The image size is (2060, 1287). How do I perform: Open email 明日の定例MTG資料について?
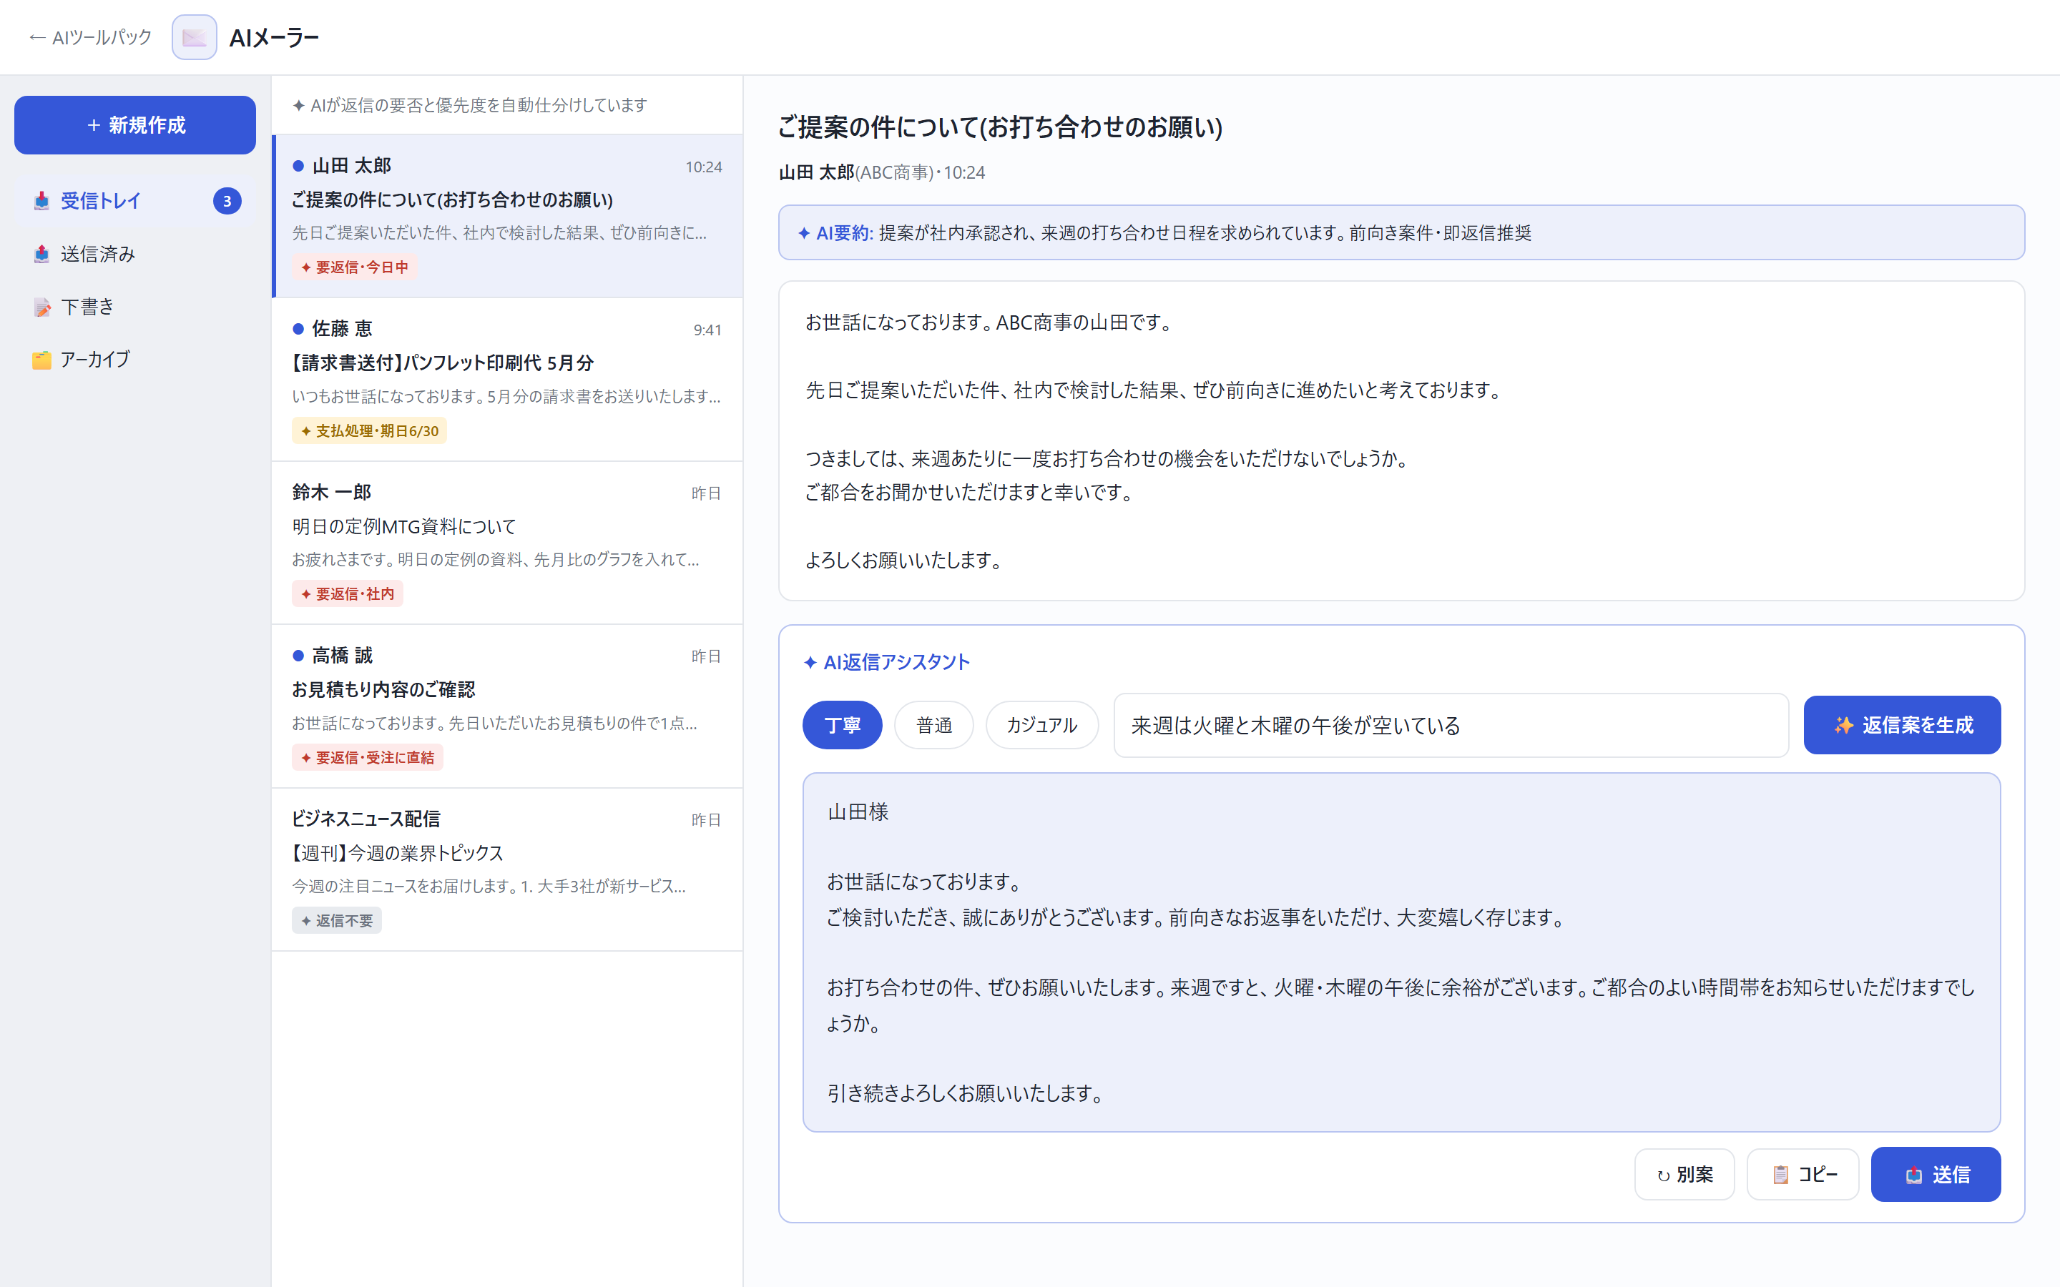(507, 543)
